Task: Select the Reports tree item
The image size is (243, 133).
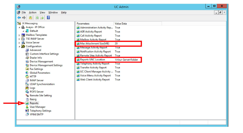Action: (34, 103)
